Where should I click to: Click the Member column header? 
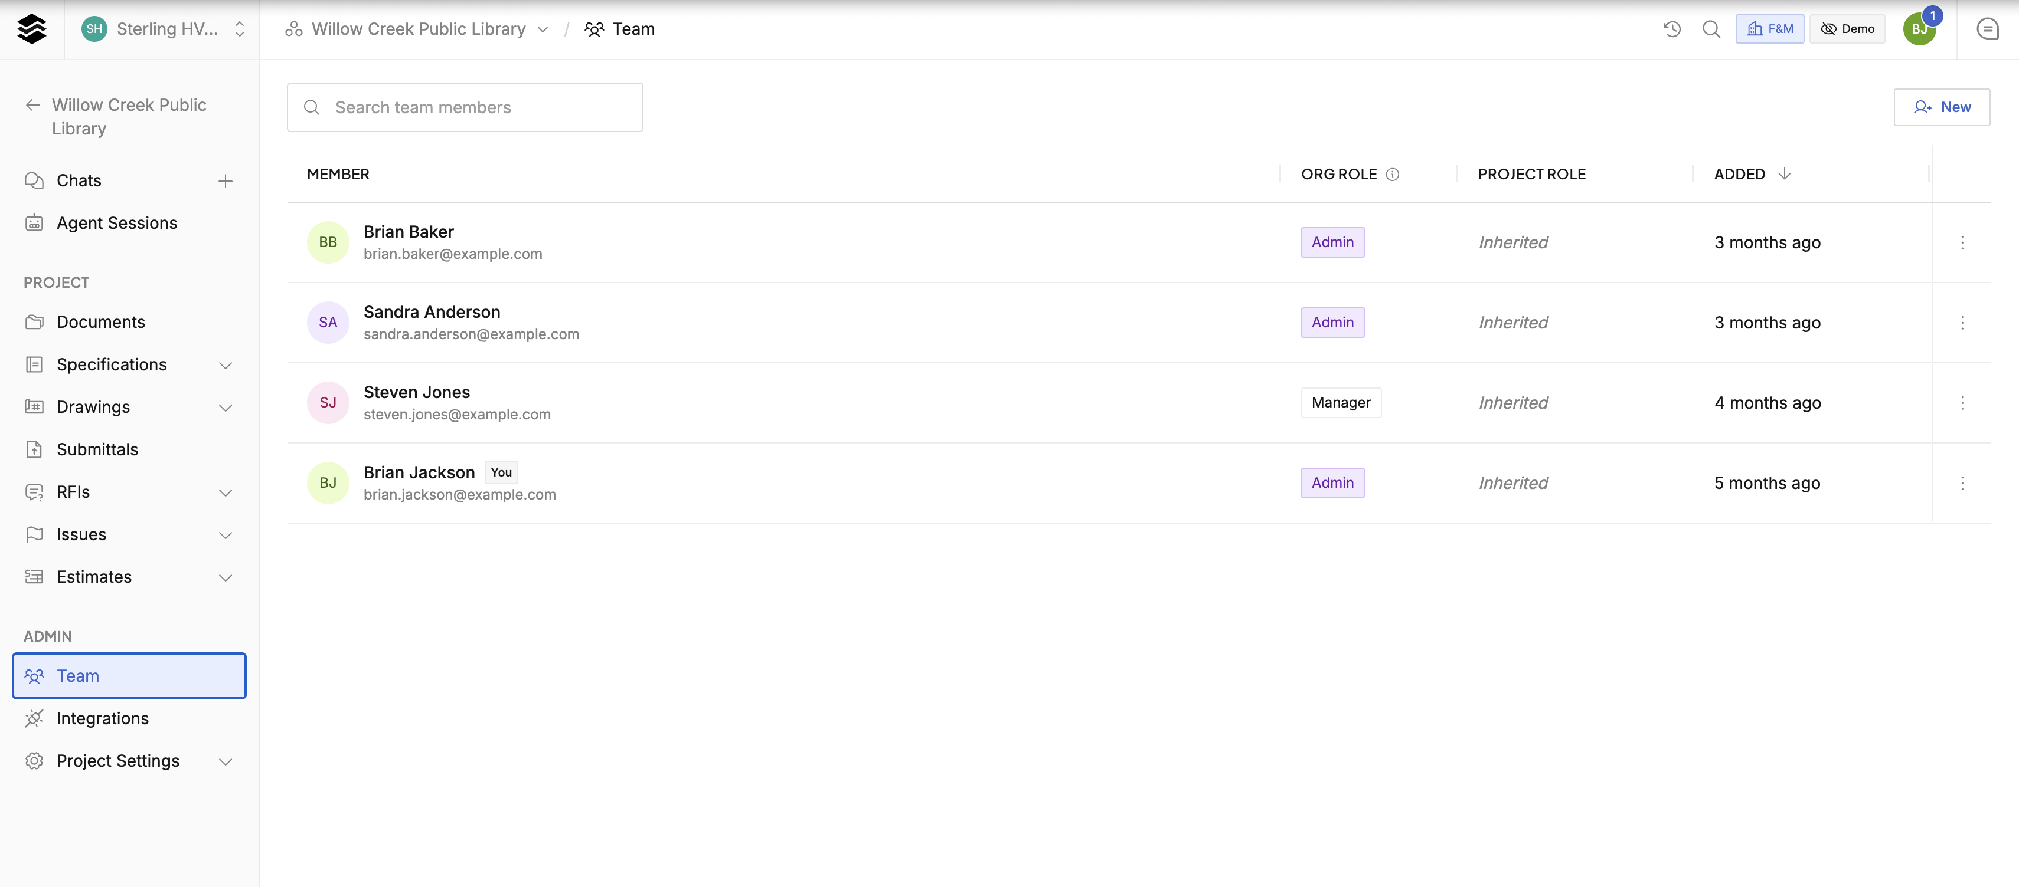[x=338, y=175]
